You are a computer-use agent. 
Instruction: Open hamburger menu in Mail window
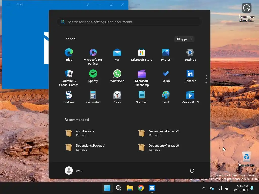pos(8,4)
